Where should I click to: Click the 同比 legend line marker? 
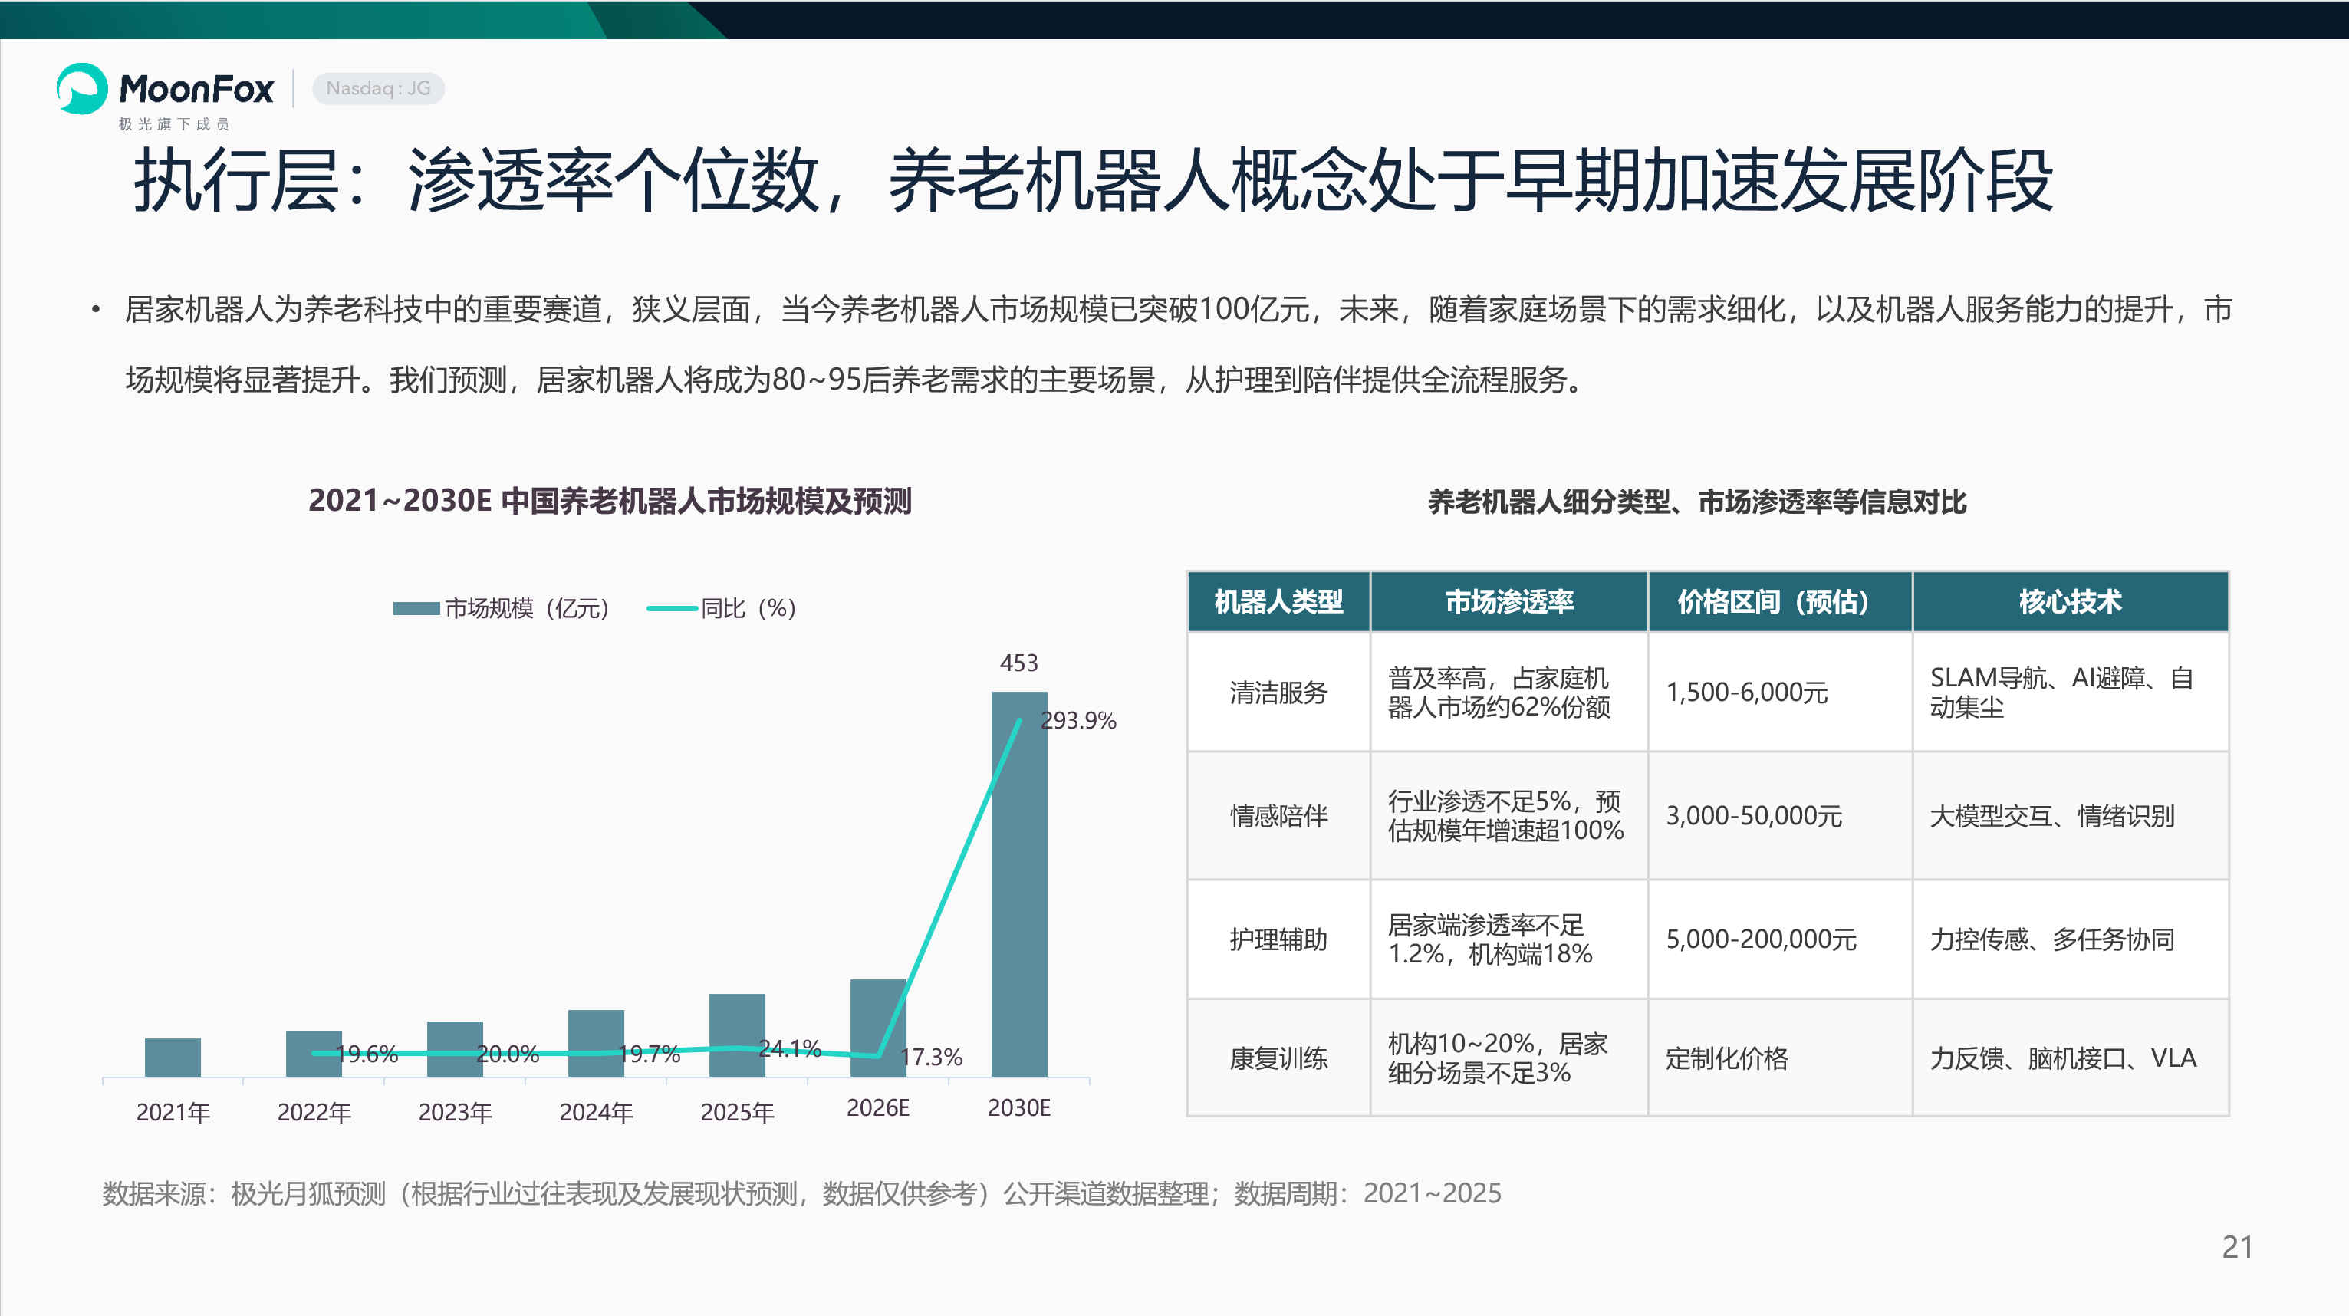pyautogui.click(x=672, y=608)
